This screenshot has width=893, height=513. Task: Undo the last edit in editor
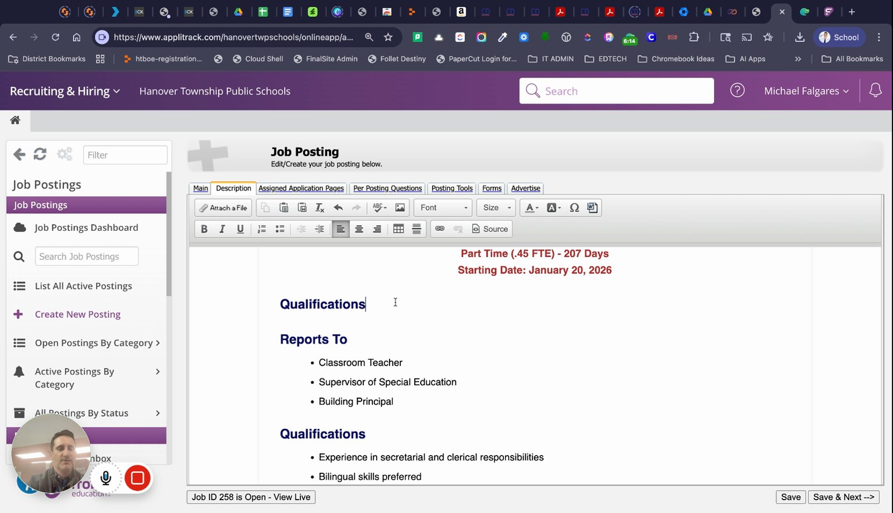click(338, 207)
